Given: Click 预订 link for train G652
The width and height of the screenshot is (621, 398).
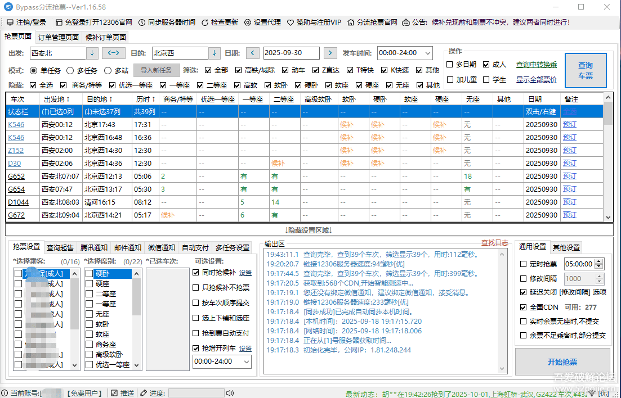Looking at the screenshot, I should (570, 176).
